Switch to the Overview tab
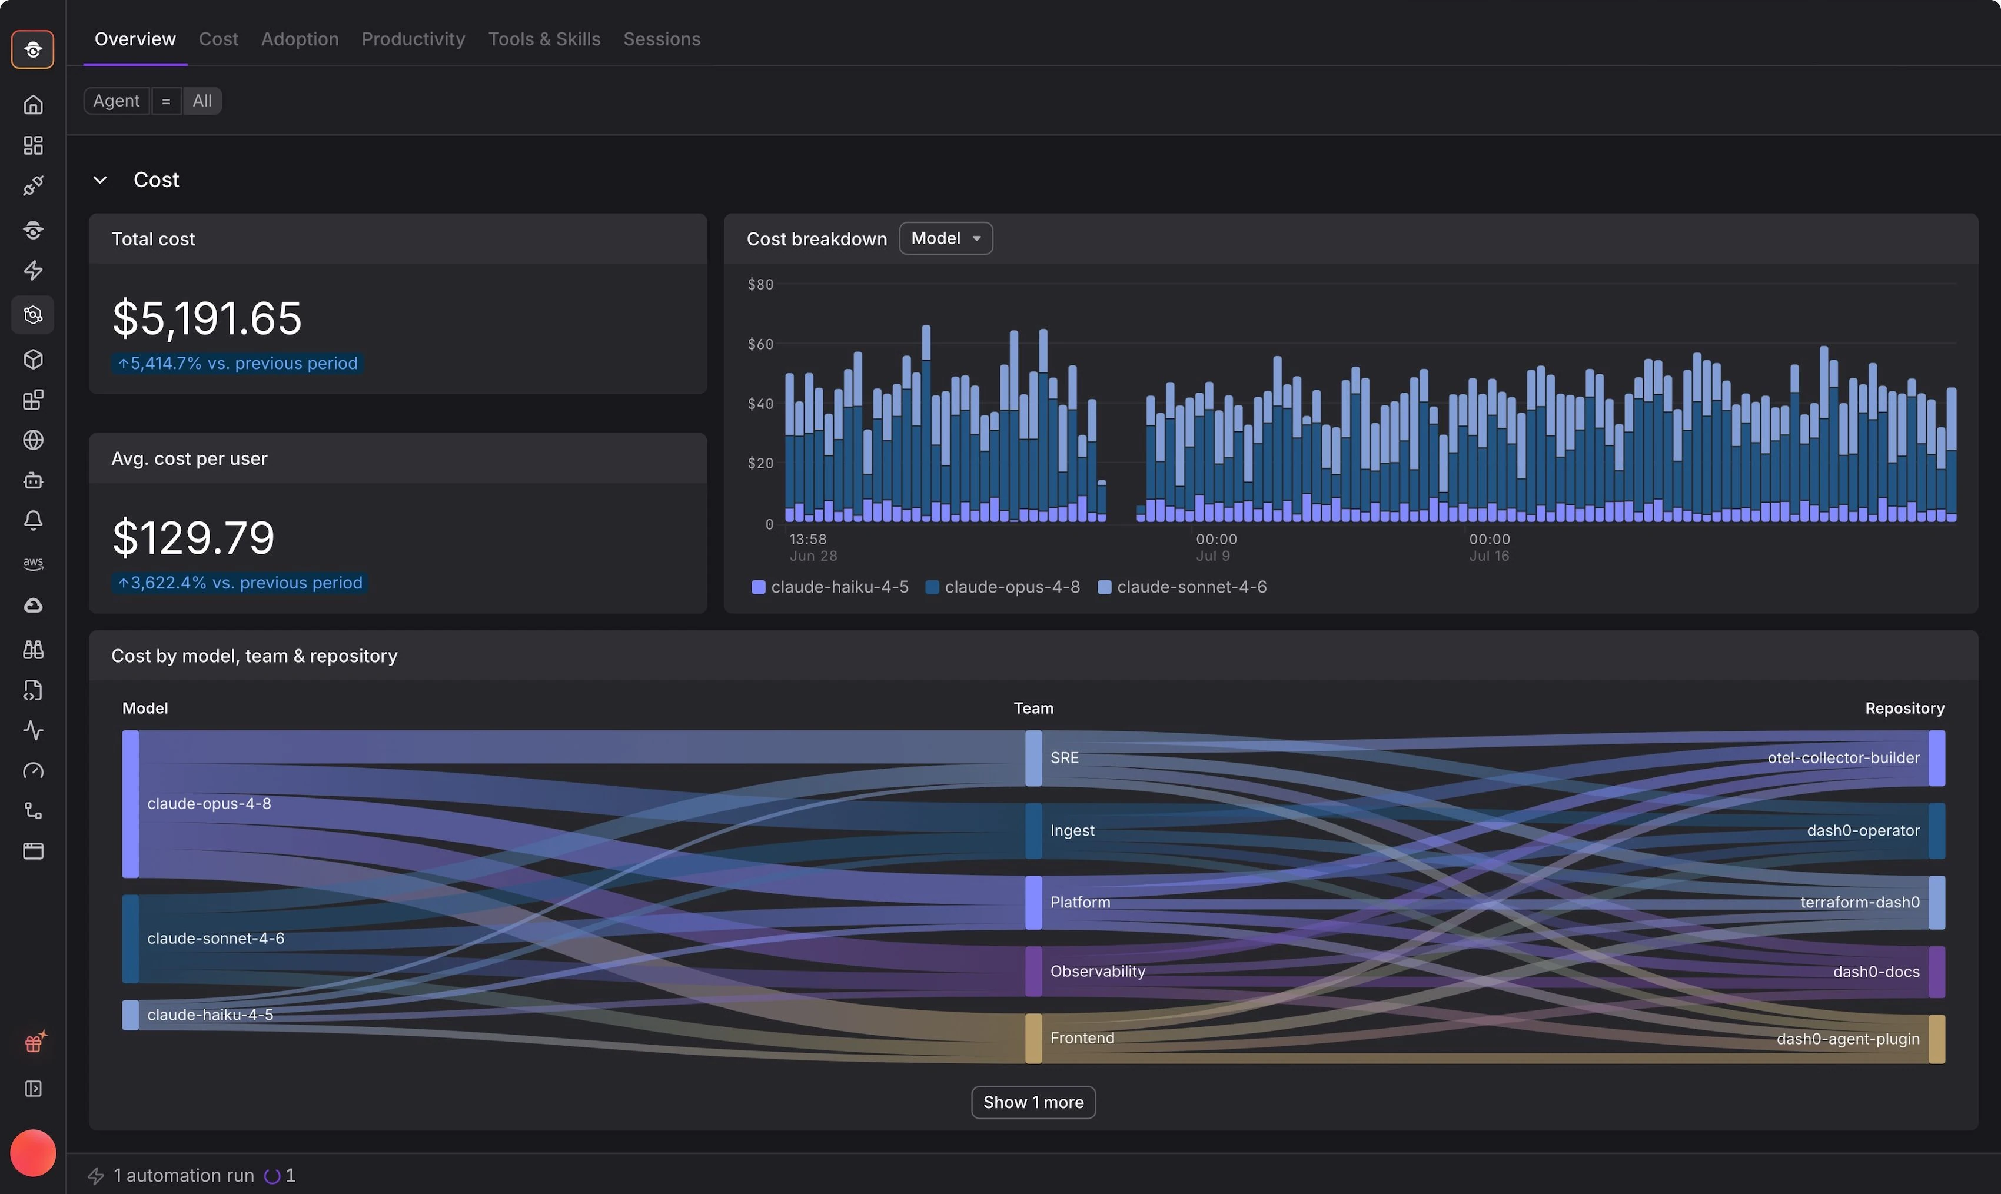 pyautogui.click(x=135, y=39)
